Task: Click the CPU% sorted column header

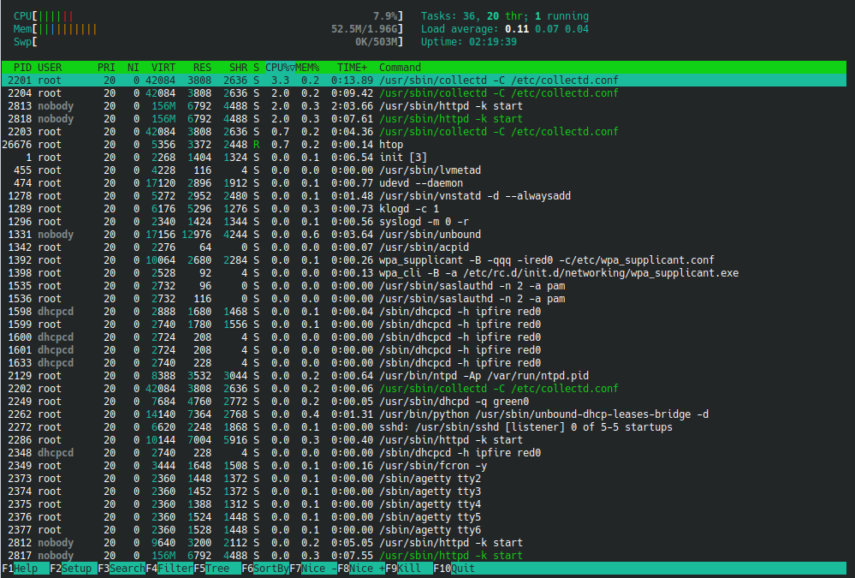Action: click(280, 67)
